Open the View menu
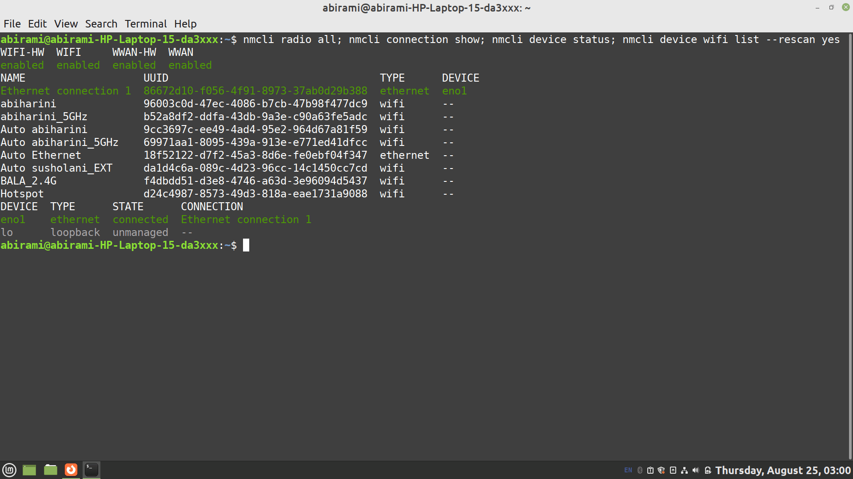Image resolution: width=853 pixels, height=479 pixels. pyautogui.click(x=66, y=24)
